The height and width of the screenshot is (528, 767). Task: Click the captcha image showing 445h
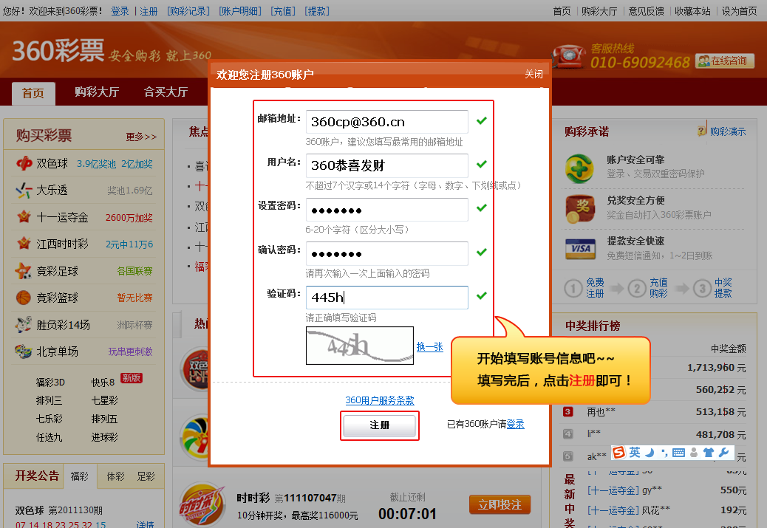[x=360, y=346]
